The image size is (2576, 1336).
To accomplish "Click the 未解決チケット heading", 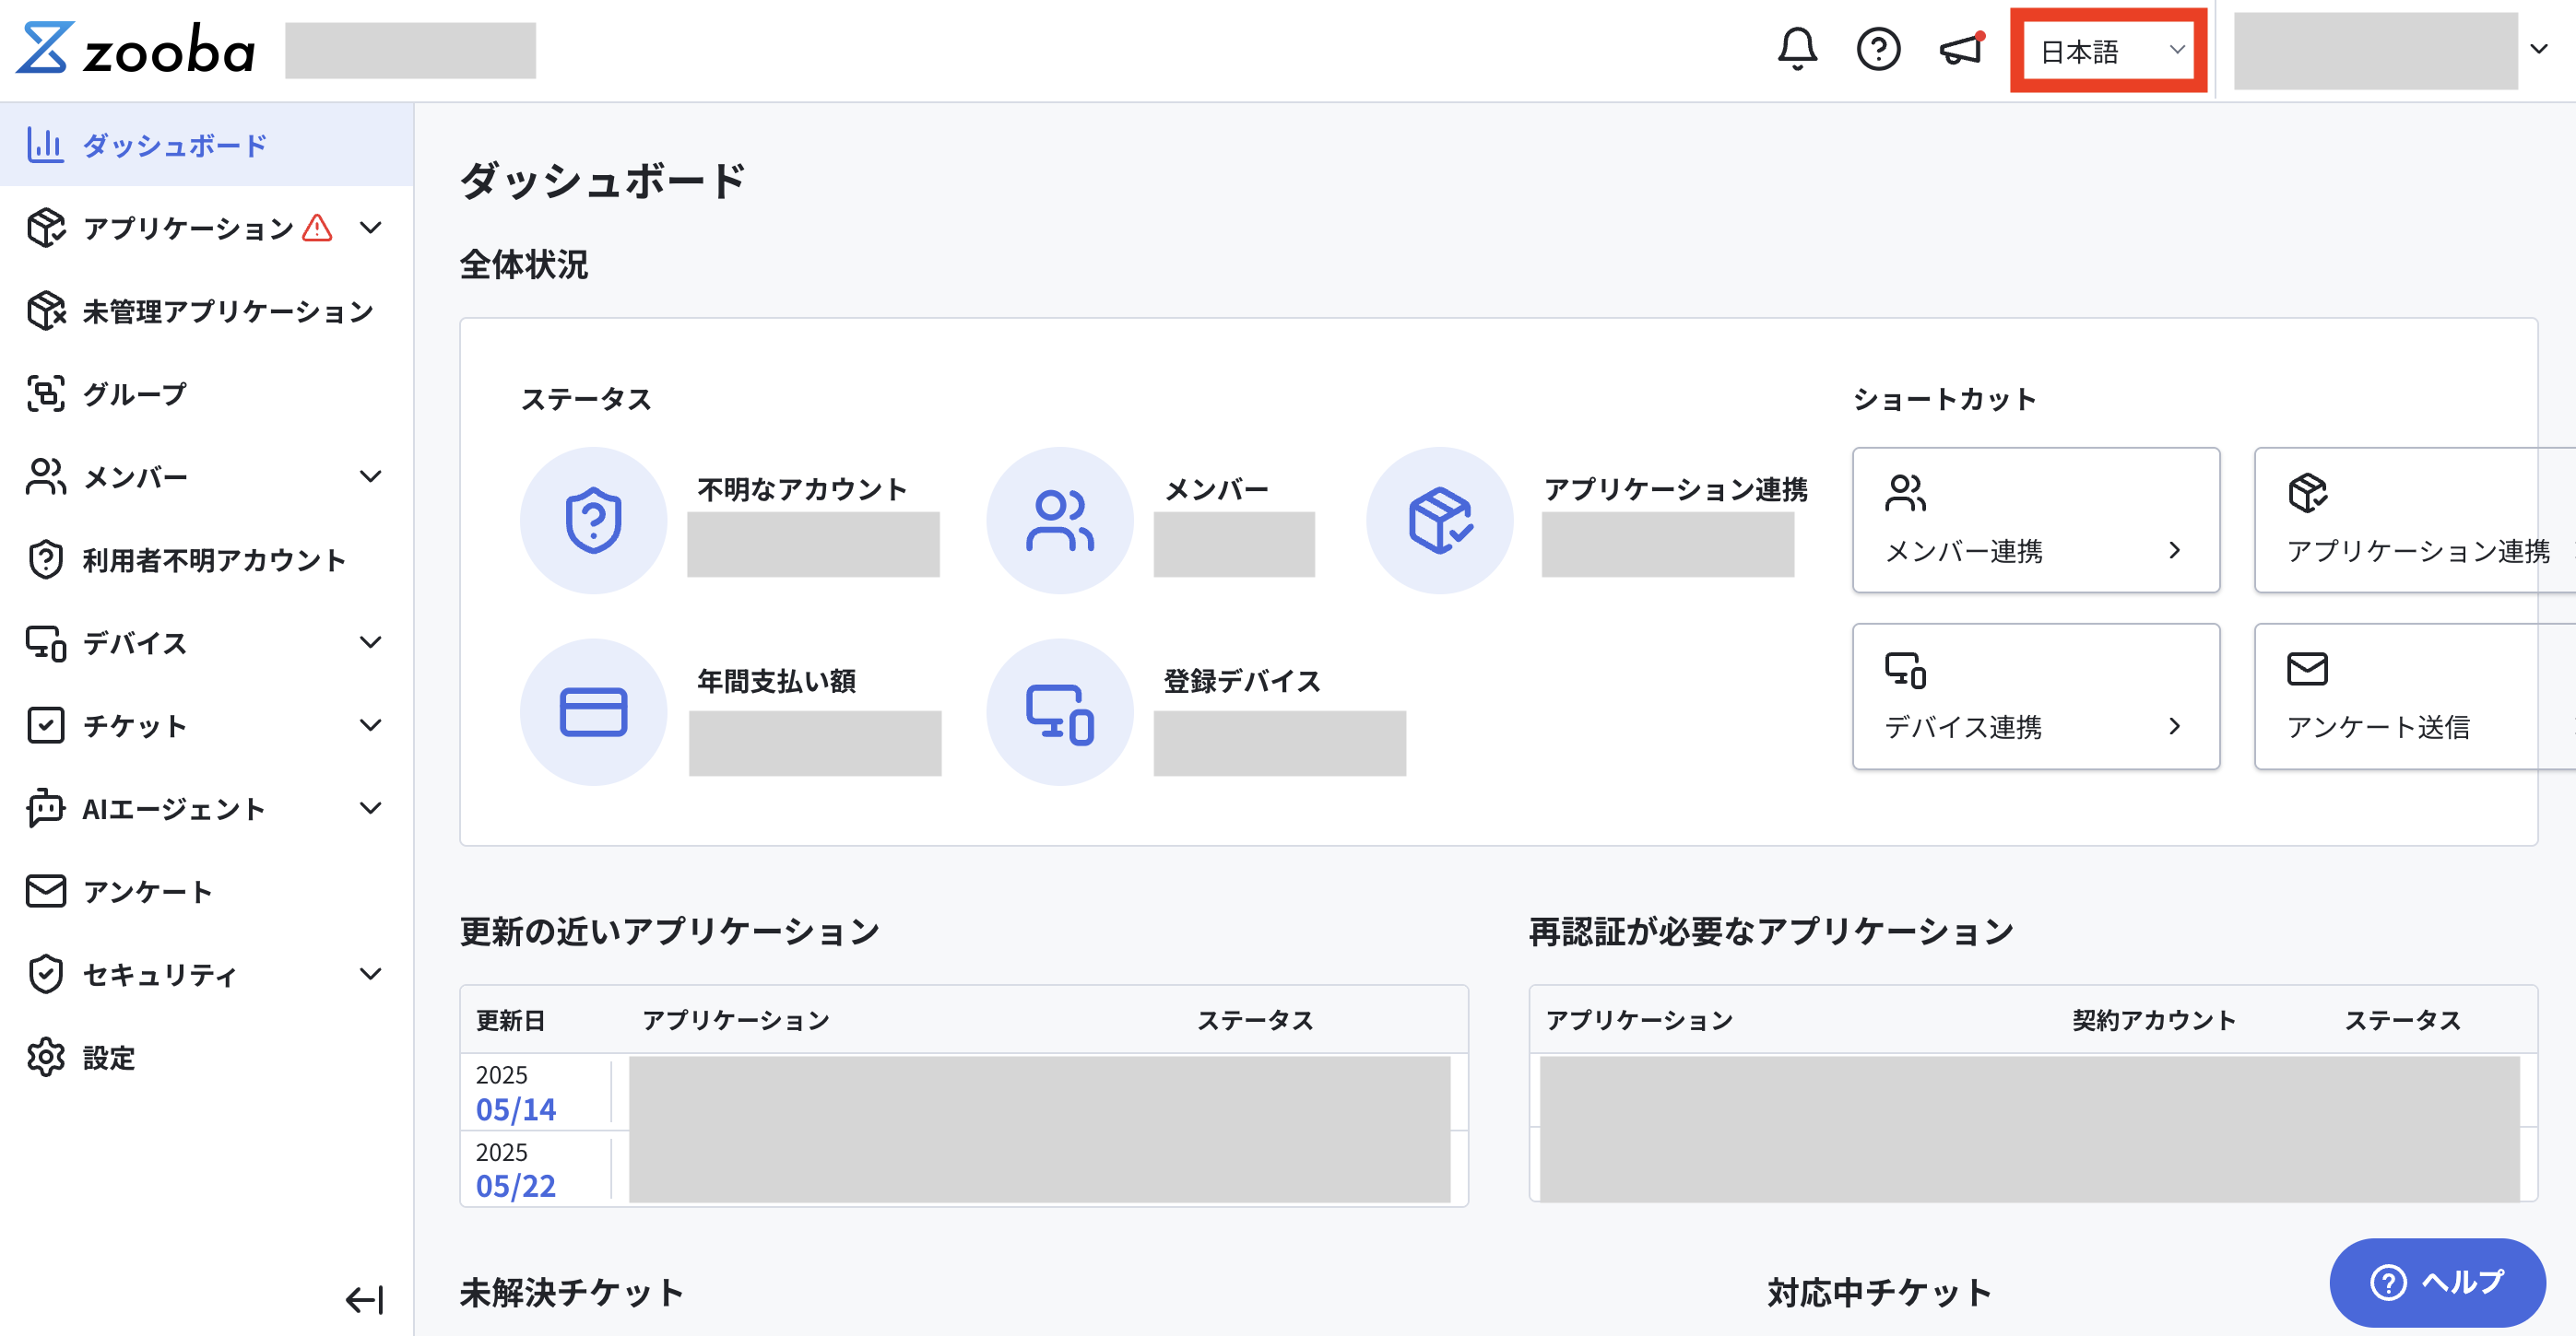I will click(x=572, y=1292).
